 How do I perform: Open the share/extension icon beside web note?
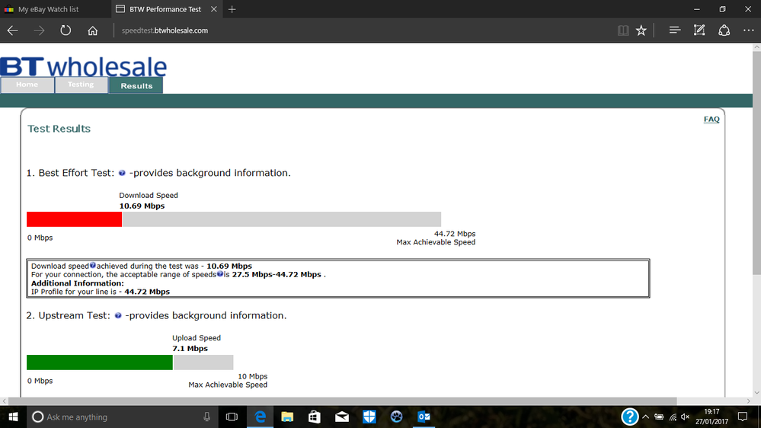[x=724, y=30]
